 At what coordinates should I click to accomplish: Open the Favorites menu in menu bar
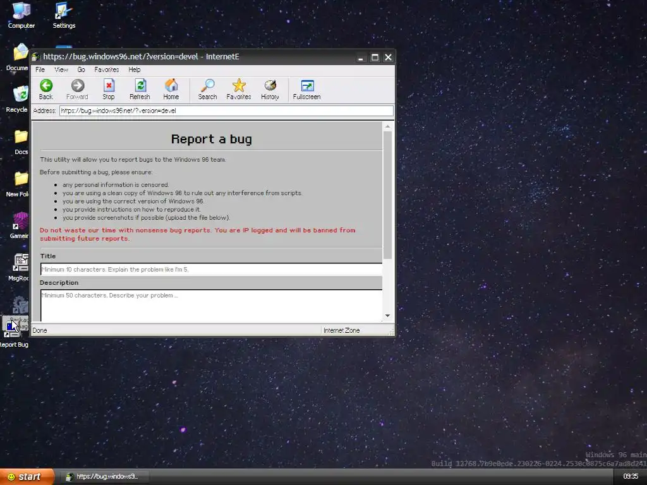(x=106, y=69)
